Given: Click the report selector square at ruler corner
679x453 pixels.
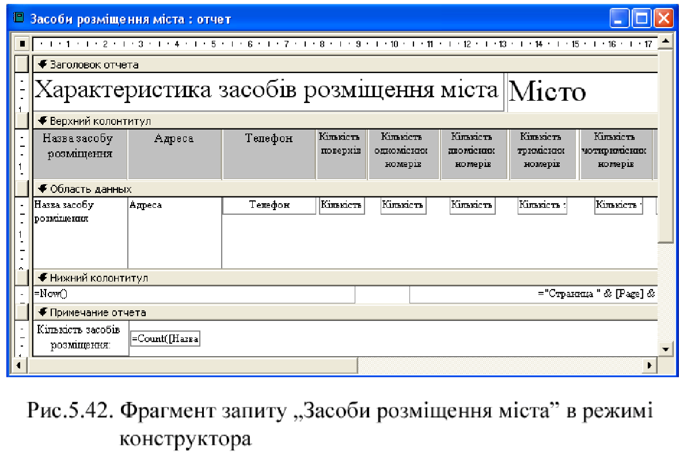Looking at the screenshot, I should [x=22, y=44].
